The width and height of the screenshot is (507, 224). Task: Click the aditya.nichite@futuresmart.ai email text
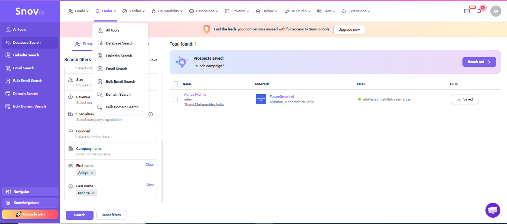tap(387, 99)
